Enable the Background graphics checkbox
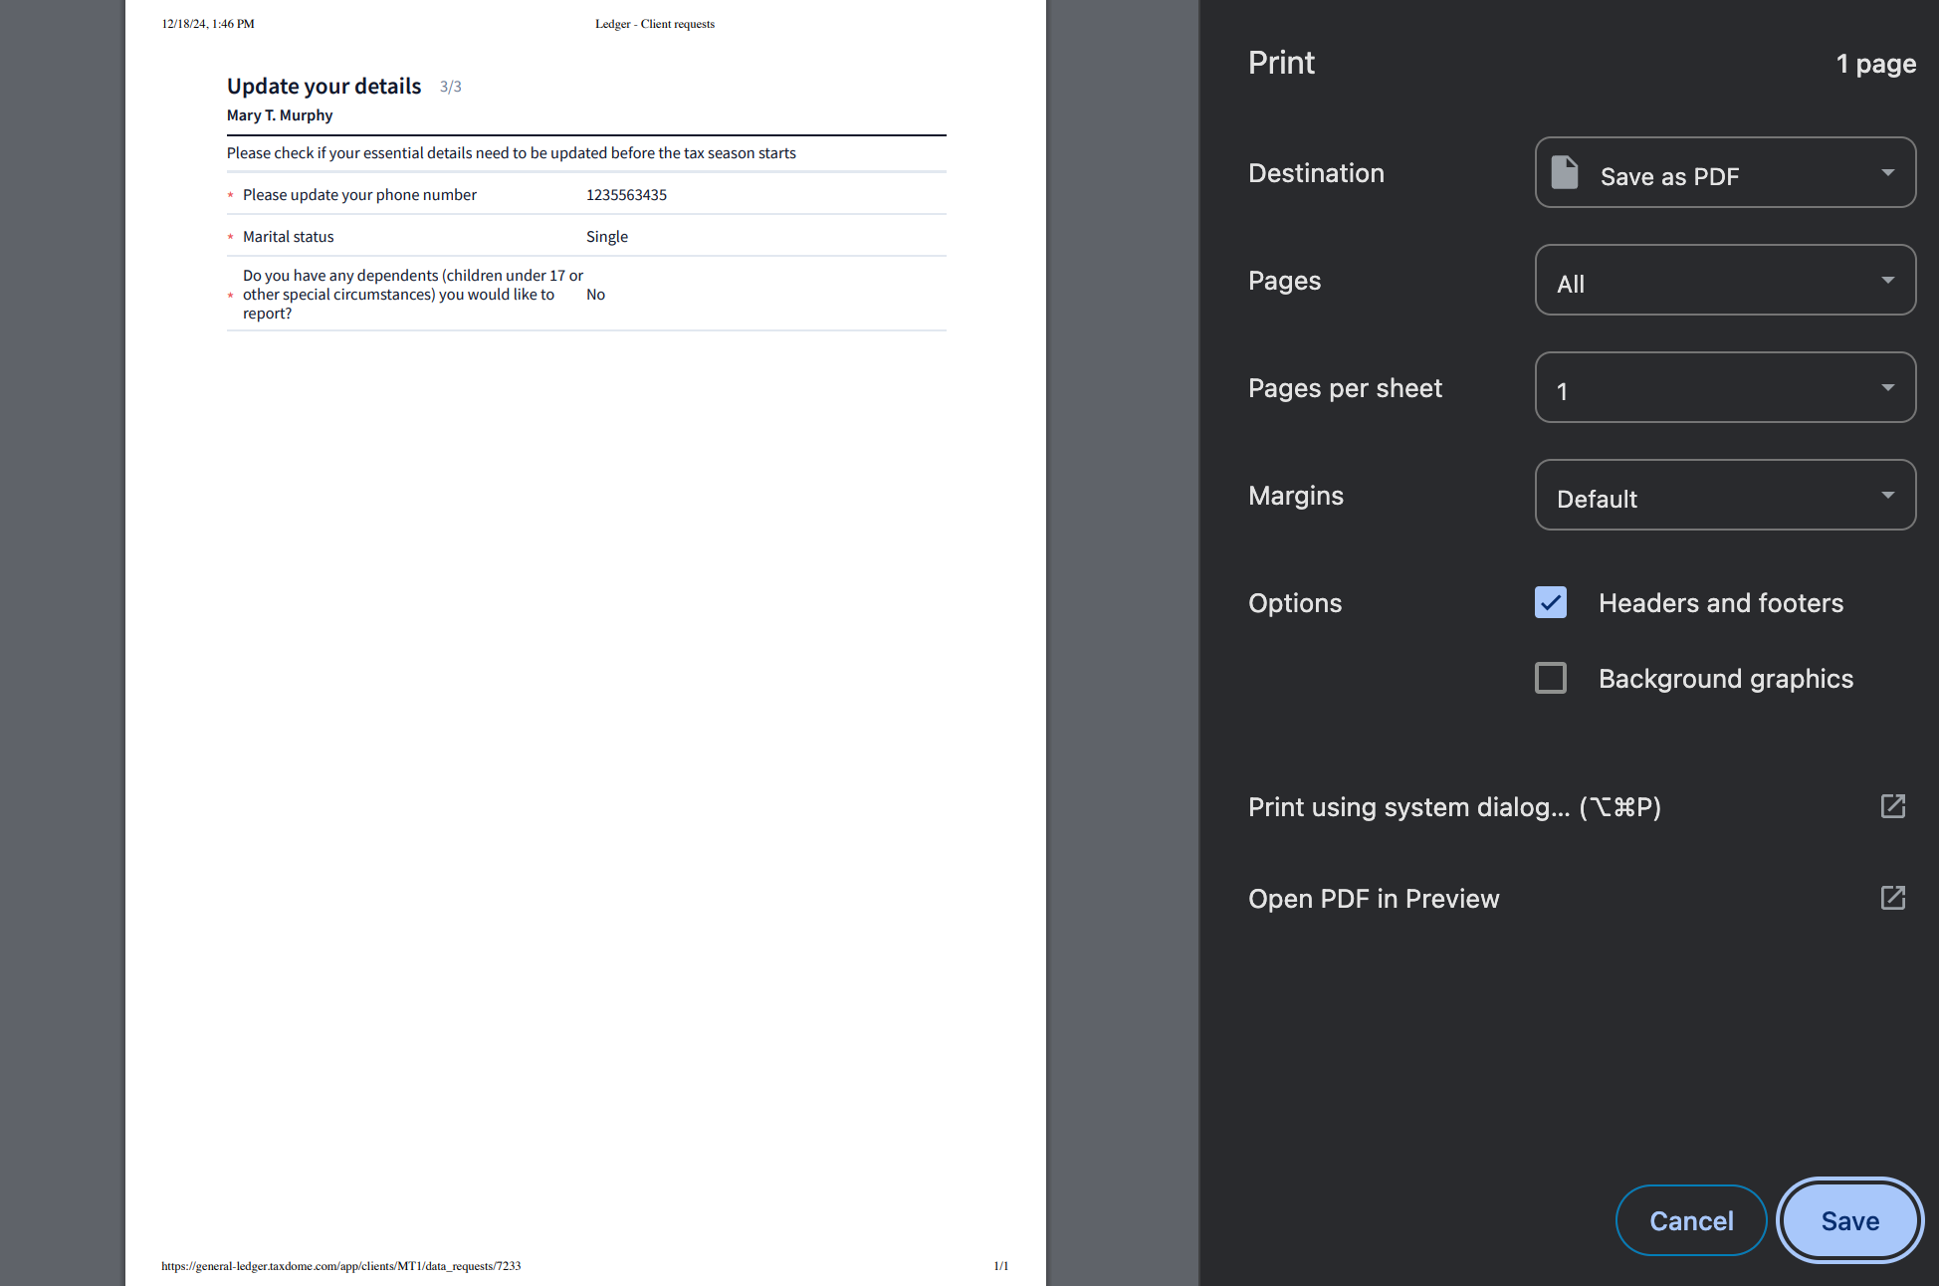This screenshot has height=1286, width=1939. click(1551, 679)
